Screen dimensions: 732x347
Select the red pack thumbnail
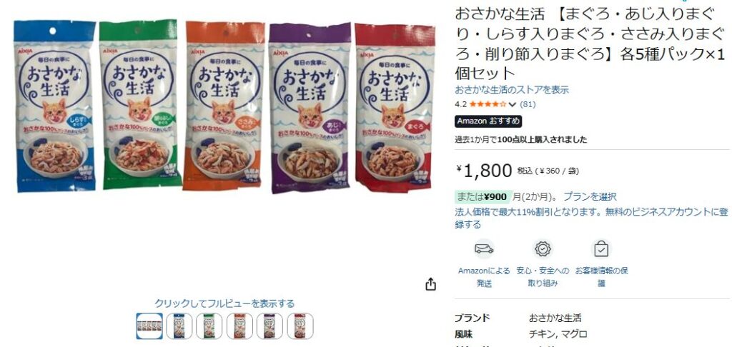point(300,326)
